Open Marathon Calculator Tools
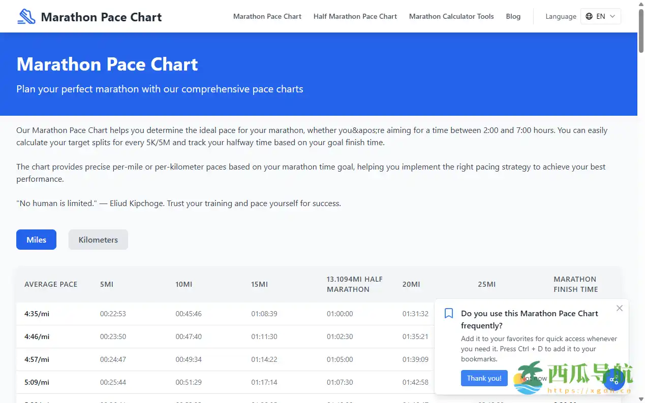 [x=451, y=16]
